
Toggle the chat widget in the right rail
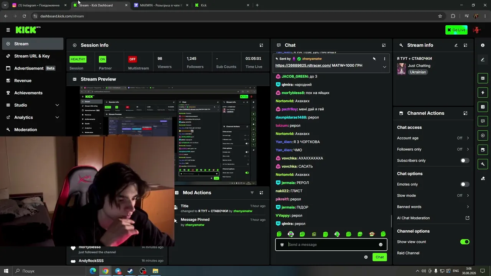(483, 121)
